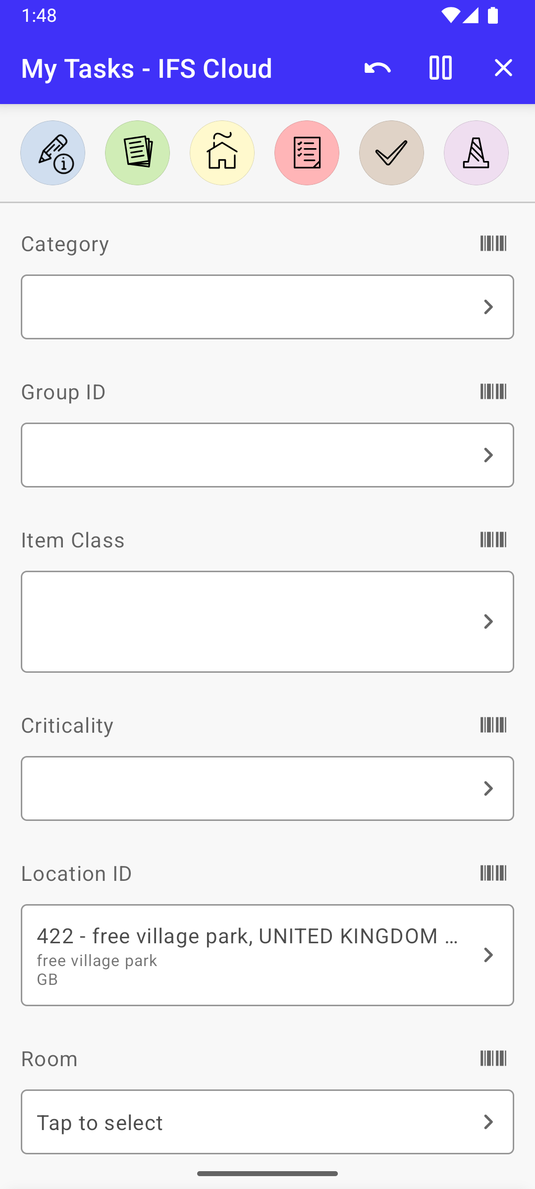This screenshot has width=535, height=1189.
Task: Tap the undo arrow in header
Action: click(x=377, y=68)
